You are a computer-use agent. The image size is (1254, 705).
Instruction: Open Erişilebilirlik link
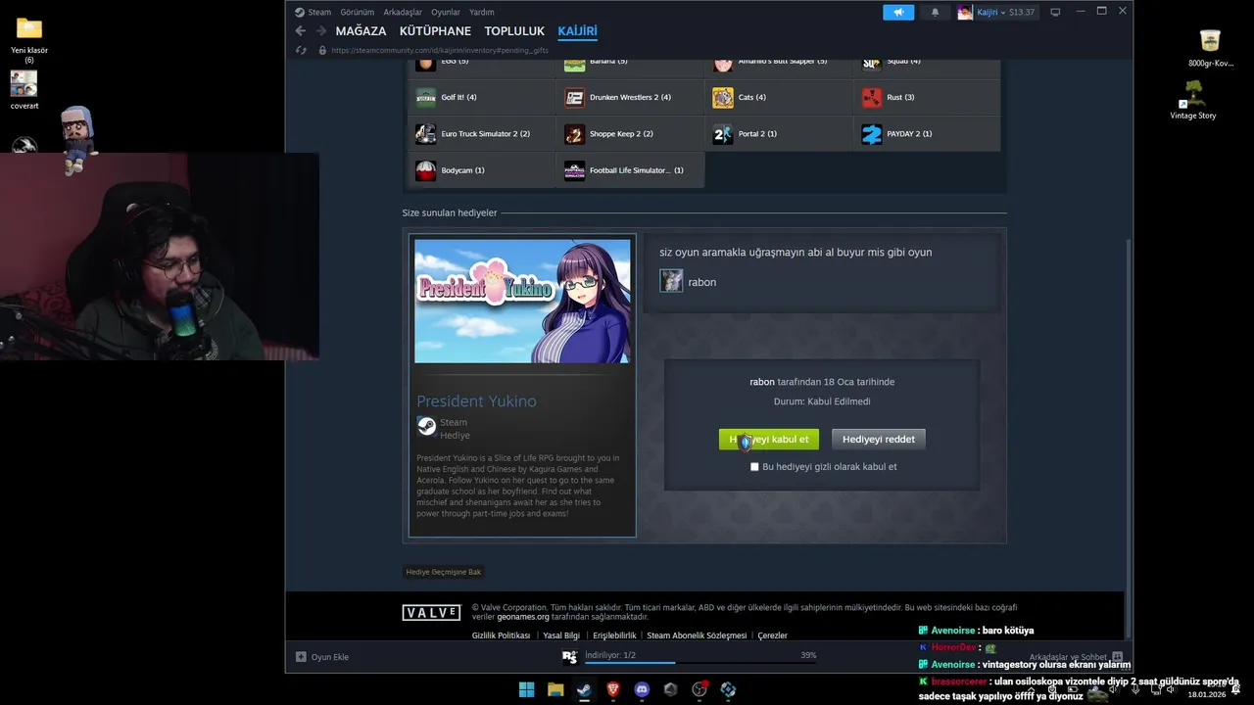click(614, 635)
